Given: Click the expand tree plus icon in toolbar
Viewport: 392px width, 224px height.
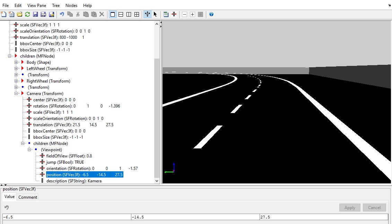Looking at the screenshot, I should click(192, 14).
